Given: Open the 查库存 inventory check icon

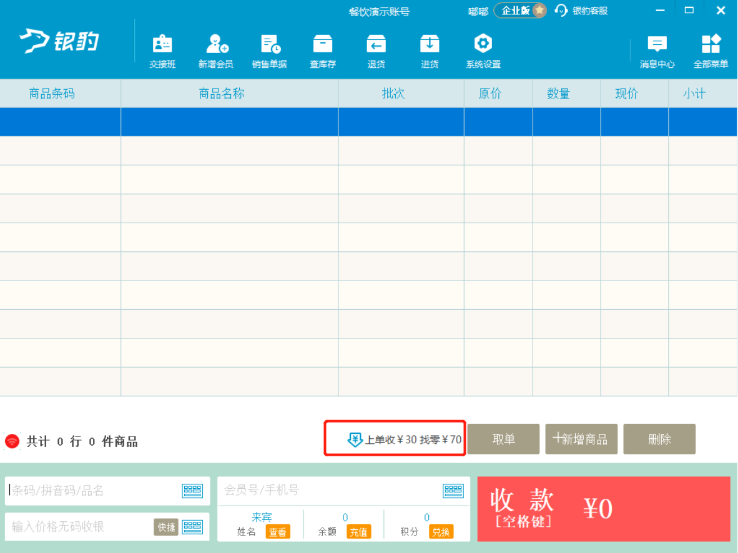Looking at the screenshot, I should (323, 51).
